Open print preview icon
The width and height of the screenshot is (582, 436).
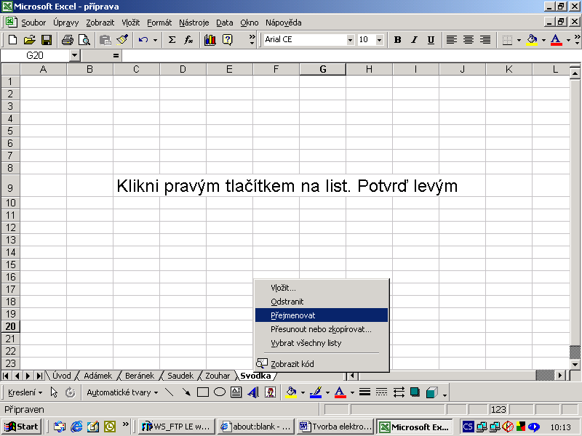tap(84, 40)
